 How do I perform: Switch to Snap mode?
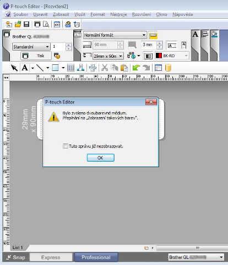16,257
